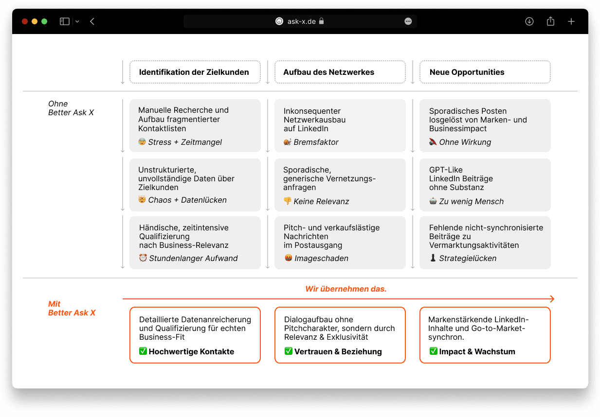Click the Detaillierte Datenanreicherung card
600x417 pixels.
tap(195, 335)
